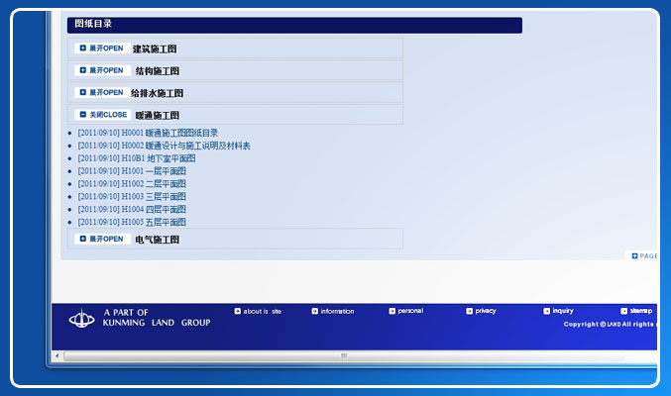The image size is (671, 396).
Task: Click the 暖通施工图 section title
Action: 157,116
